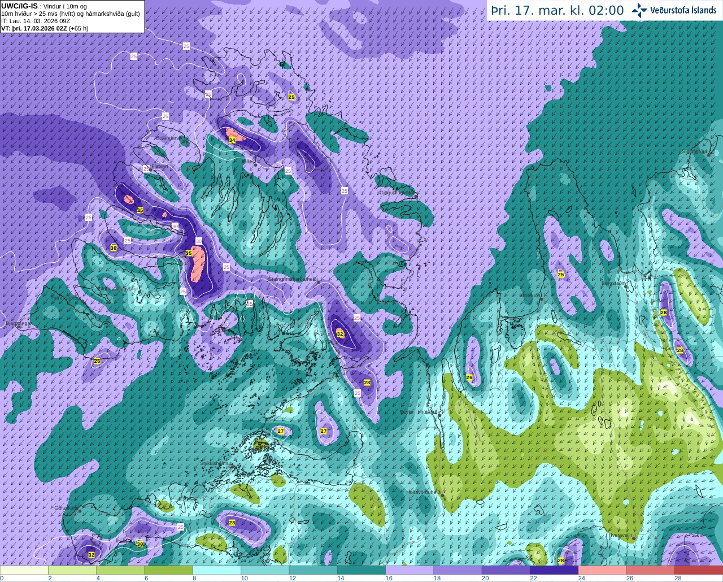Select the 24–26 m/s light pink legend swatch
723x582 pixels.
[603, 570]
